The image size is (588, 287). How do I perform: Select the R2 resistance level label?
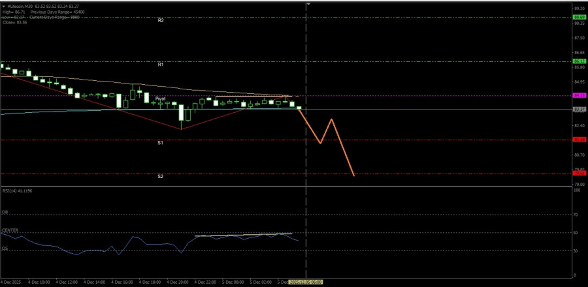[x=160, y=21]
